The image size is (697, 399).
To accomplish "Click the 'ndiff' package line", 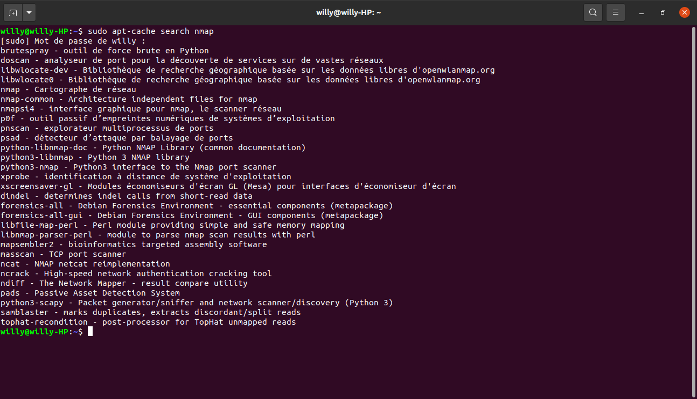I will [124, 283].
